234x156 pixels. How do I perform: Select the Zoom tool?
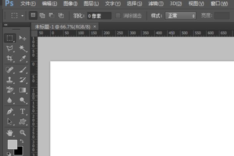[x=23, y=133]
